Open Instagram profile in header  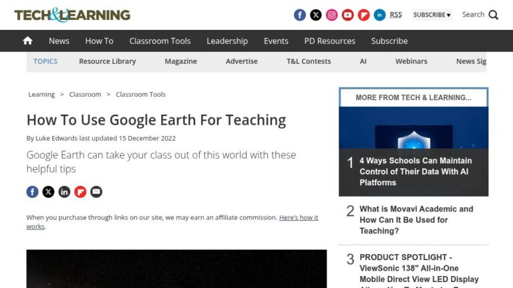pos(332,15)
